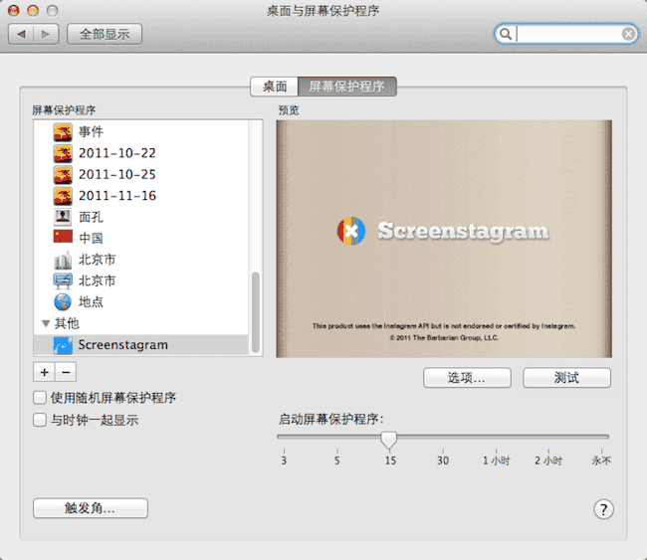Open help with the question mark button

[603, 509]
